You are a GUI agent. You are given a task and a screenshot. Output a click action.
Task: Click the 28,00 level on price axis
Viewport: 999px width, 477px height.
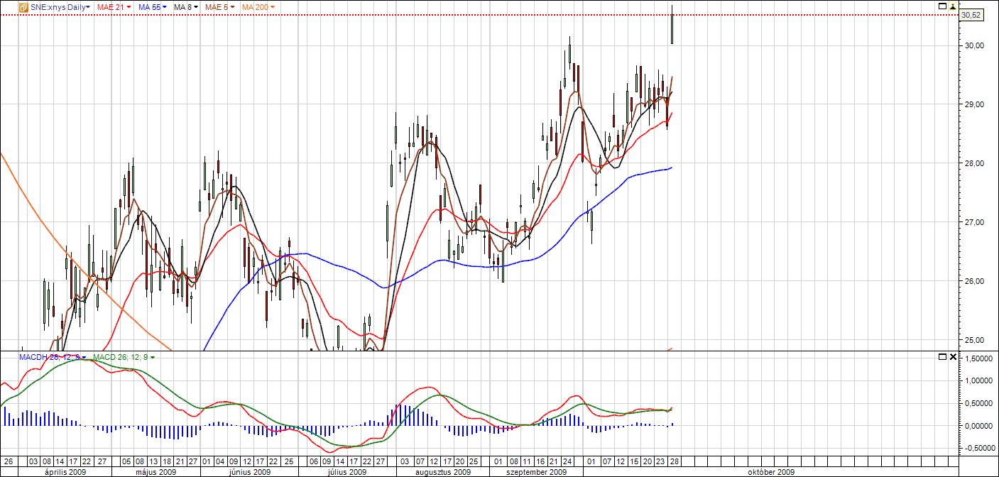(971, 163)
